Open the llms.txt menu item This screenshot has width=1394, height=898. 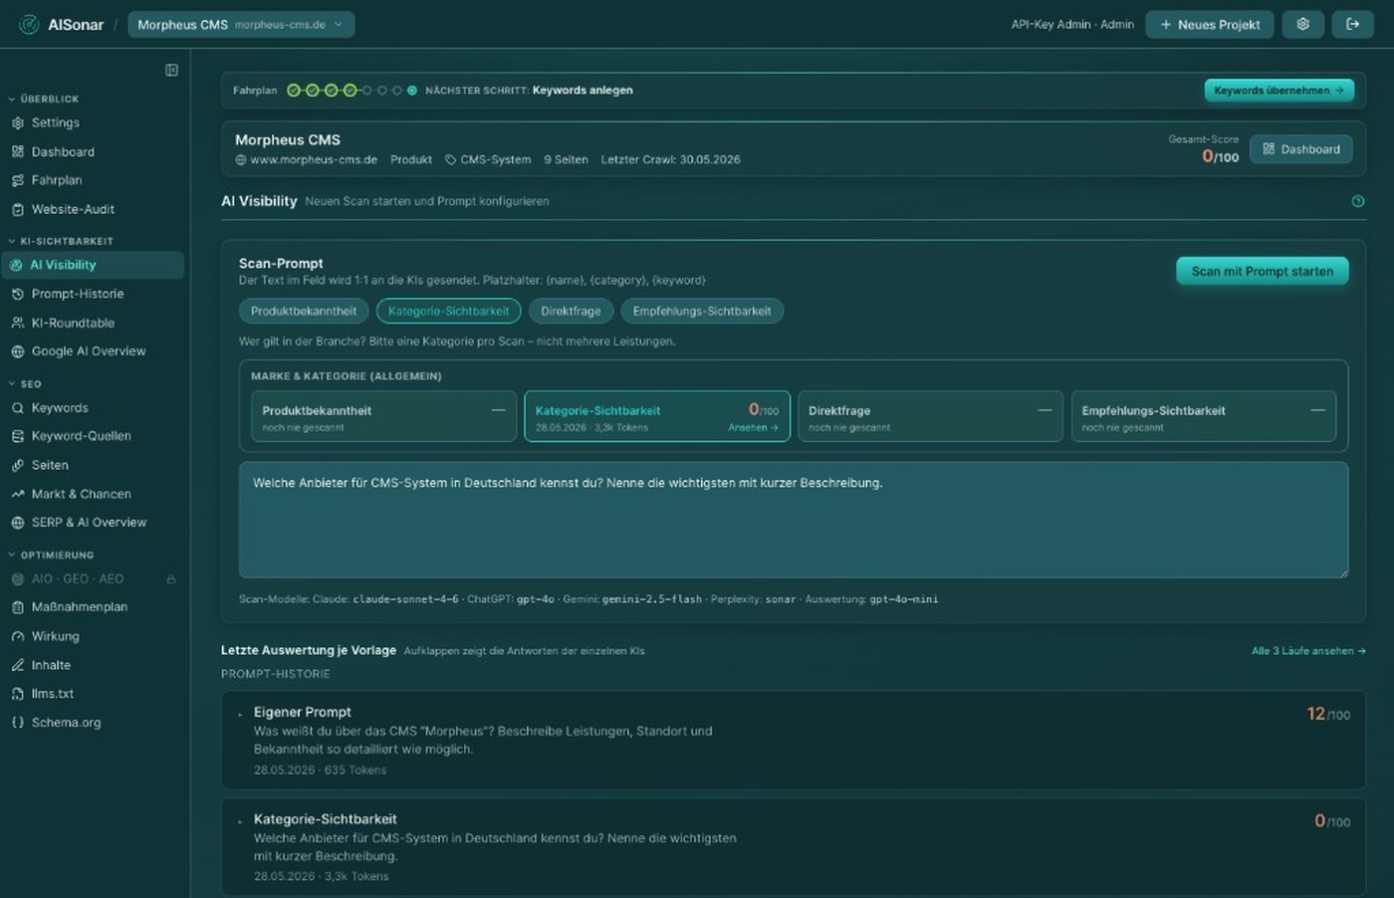(x=94, y=694)
